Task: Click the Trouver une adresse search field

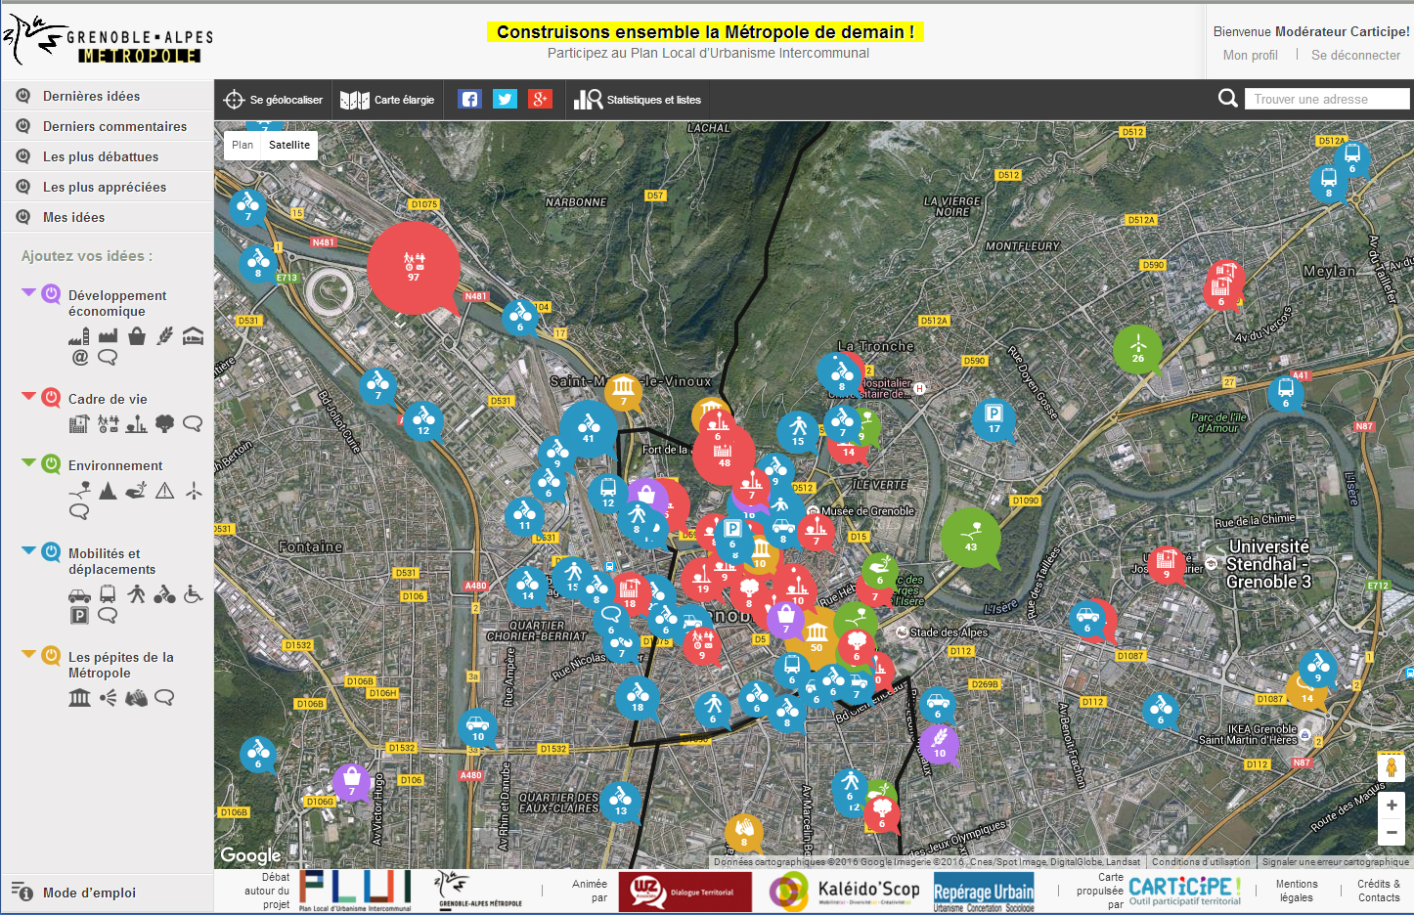Action: pos(1326,99)
